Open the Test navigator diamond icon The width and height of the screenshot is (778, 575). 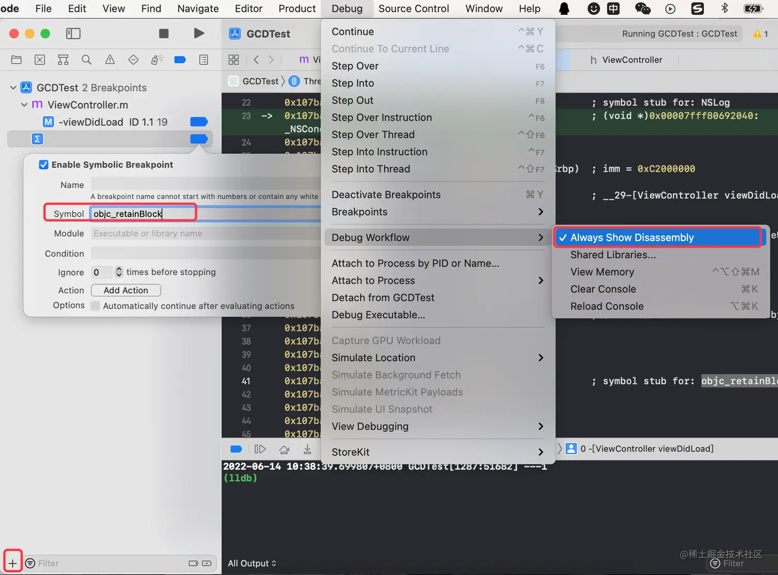(x=133, y=60)
